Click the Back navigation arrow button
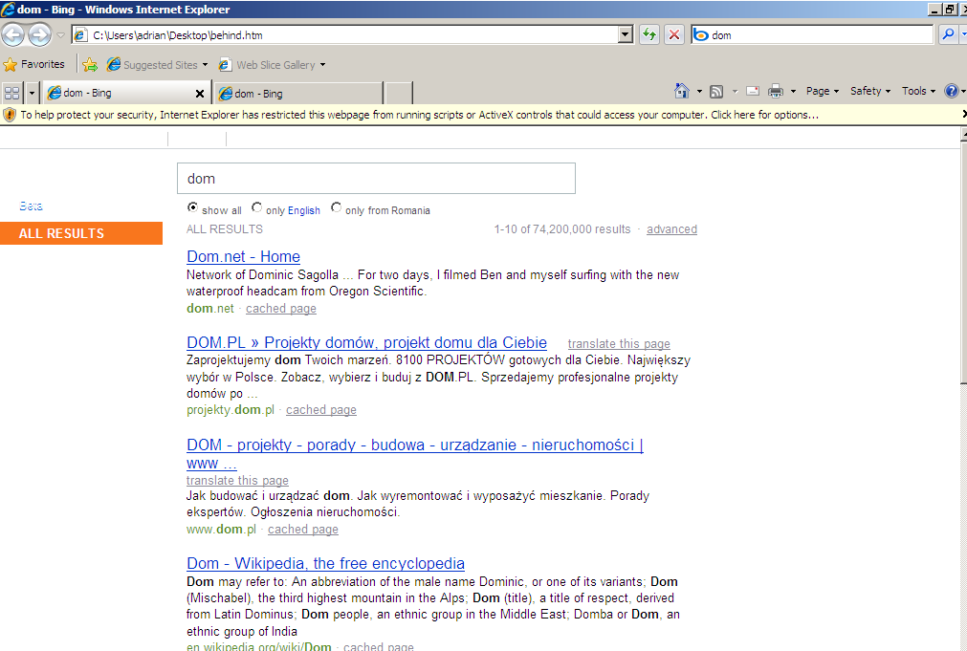The height and width of the screenshot is (651, 967). 13,35
